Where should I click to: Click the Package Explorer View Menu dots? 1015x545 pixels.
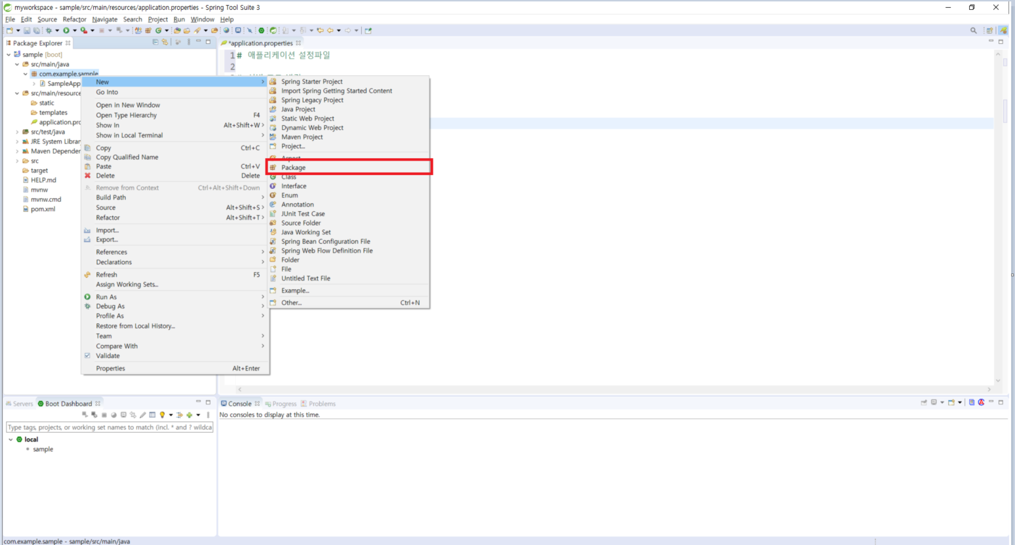tap(189, 42)
